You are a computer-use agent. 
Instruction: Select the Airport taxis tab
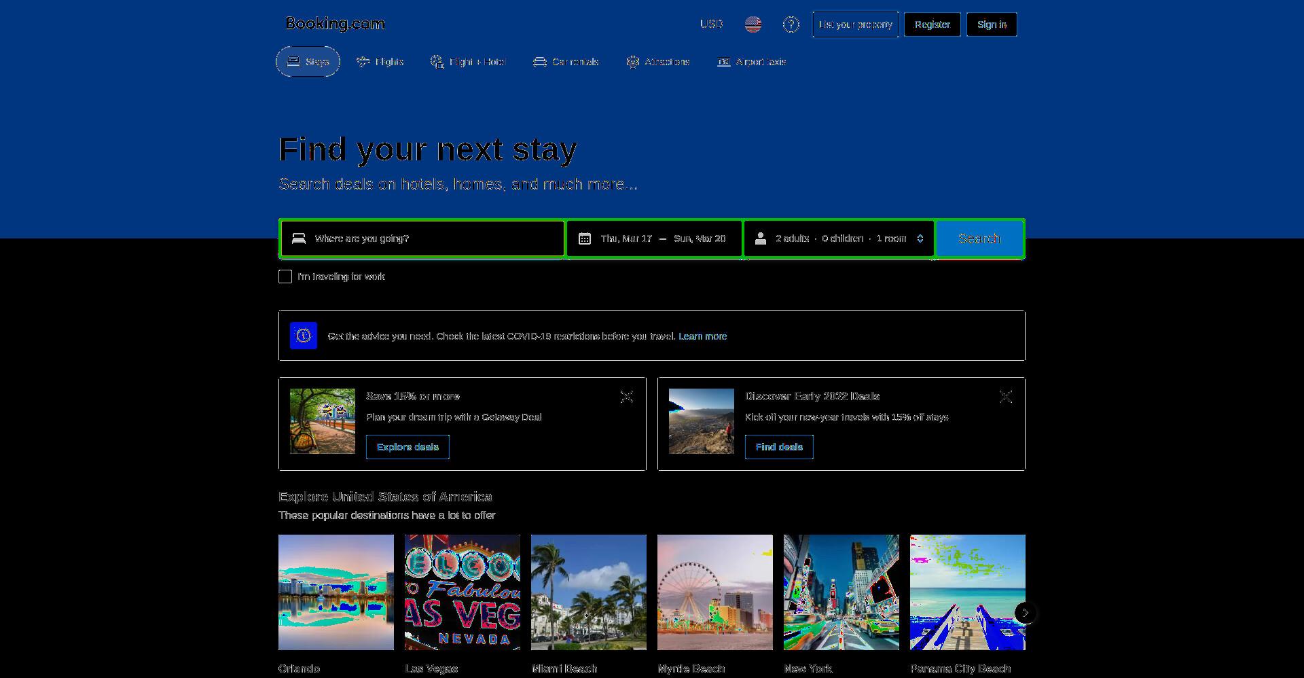tap(751, 62)
